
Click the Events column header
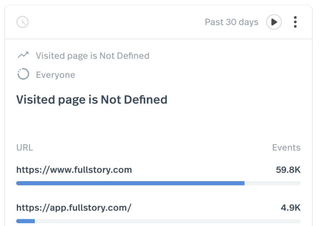point(286,147)
